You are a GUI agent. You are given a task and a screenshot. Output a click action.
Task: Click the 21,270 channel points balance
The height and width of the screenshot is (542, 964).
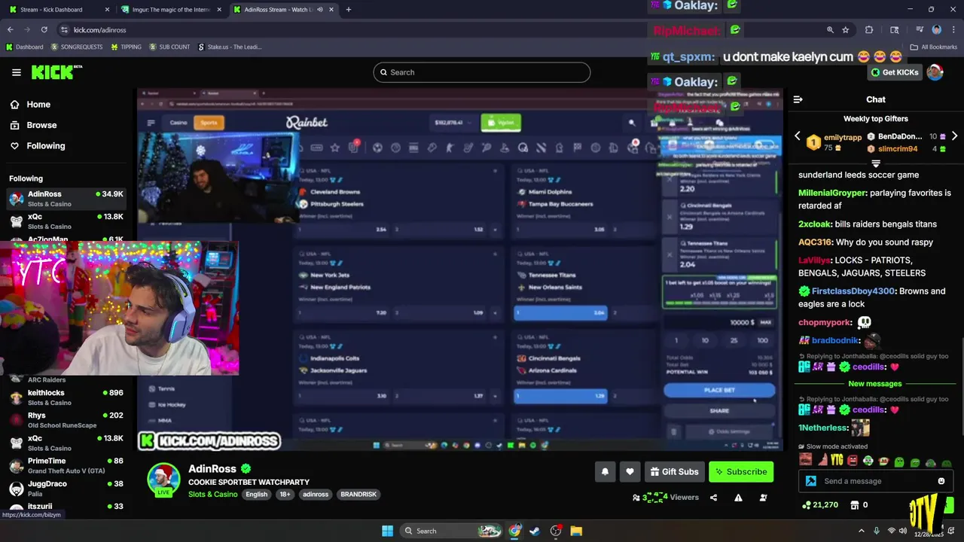[x=821, y=505]
